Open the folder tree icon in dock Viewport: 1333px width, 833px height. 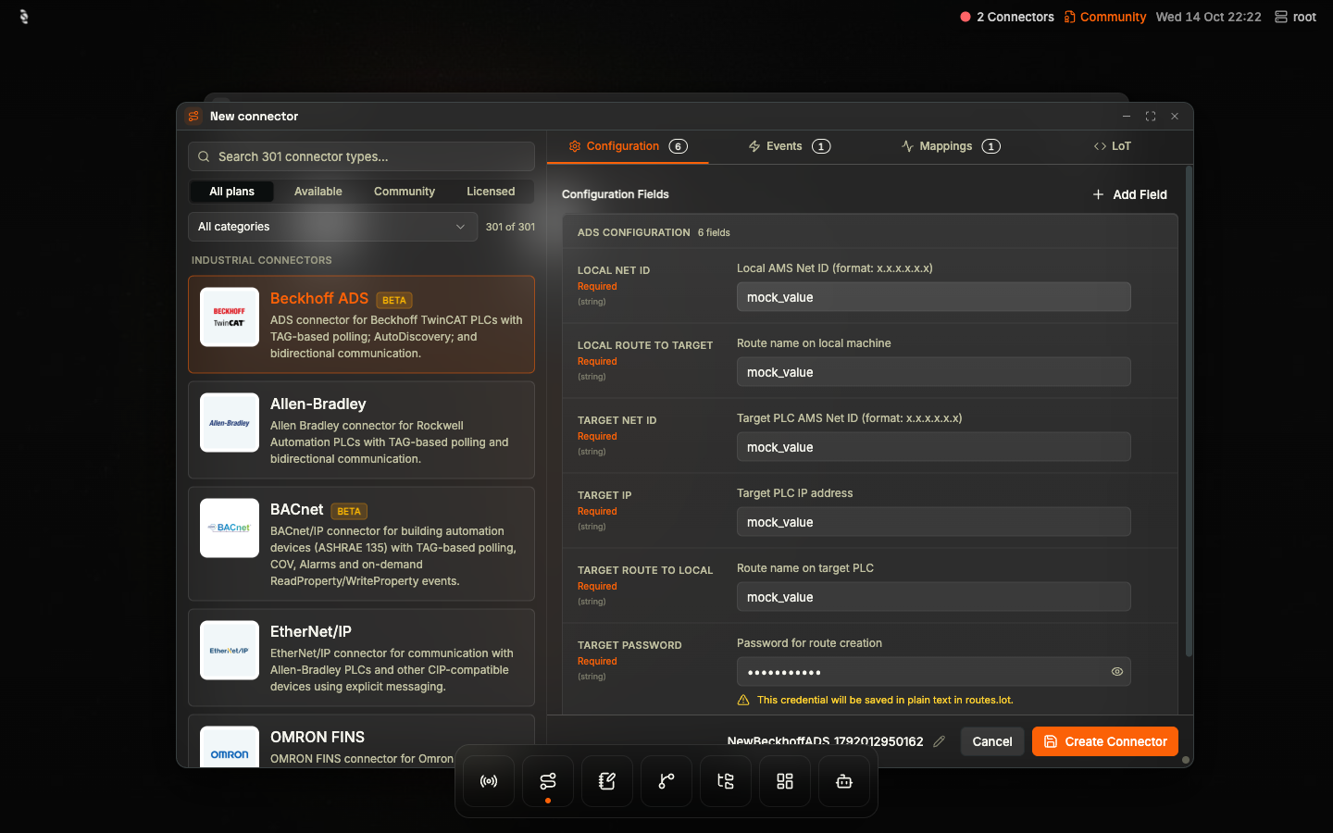pyautogui.click(x=726, y=781)
